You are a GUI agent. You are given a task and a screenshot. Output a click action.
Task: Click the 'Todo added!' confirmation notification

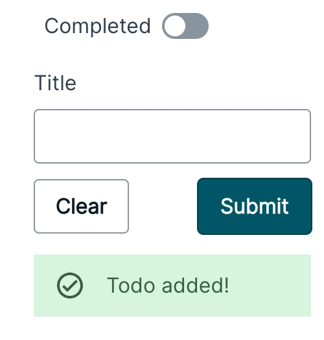(x=172, y=285)
